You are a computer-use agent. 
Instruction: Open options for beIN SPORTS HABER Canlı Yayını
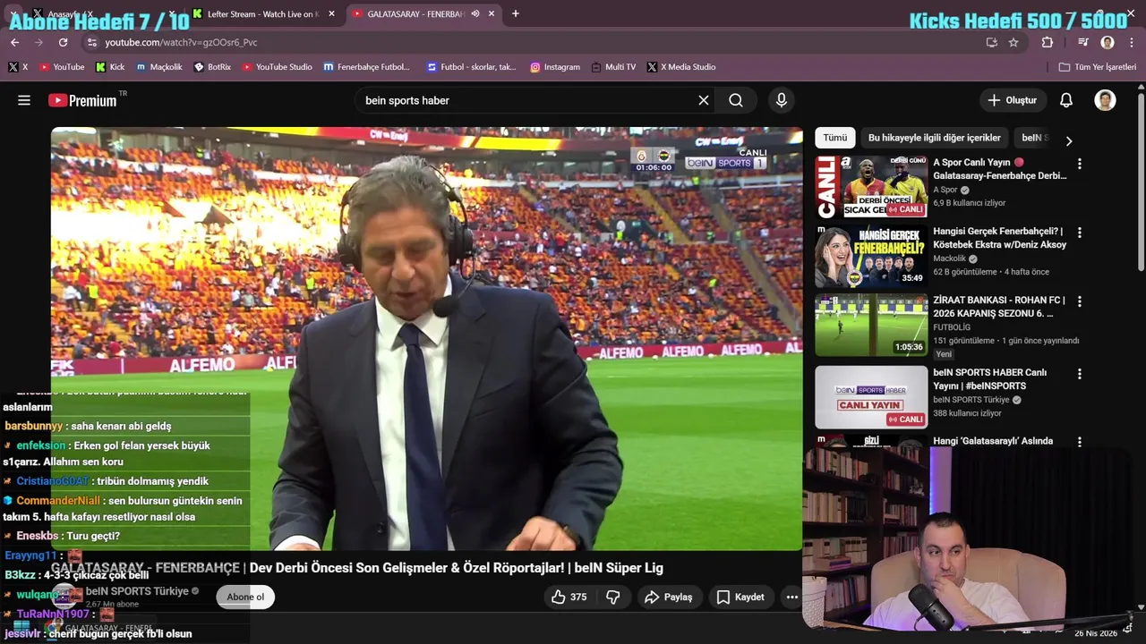point(1079,374)
